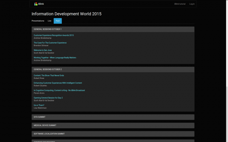Switch to the Live tab
The height and width of the screenshot is (142, 228).
49,21
